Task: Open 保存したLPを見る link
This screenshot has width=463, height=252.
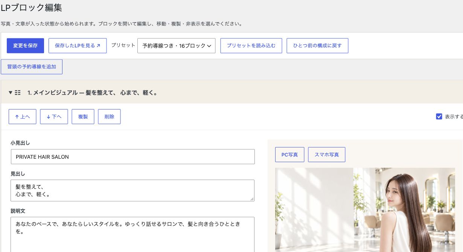Action: coord(78,46)
